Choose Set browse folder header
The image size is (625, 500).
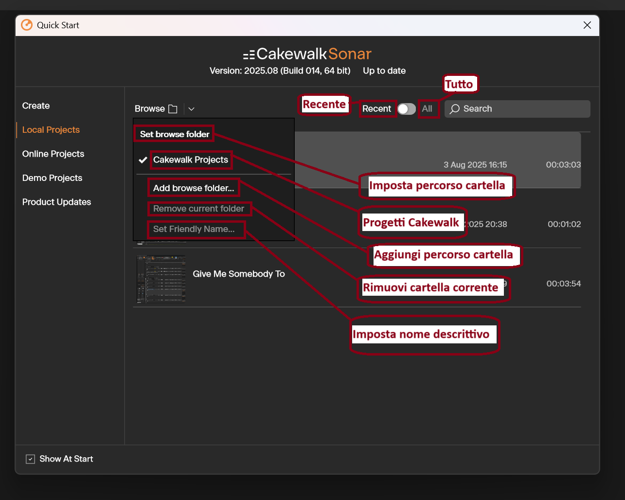click(x=175, y=134)
